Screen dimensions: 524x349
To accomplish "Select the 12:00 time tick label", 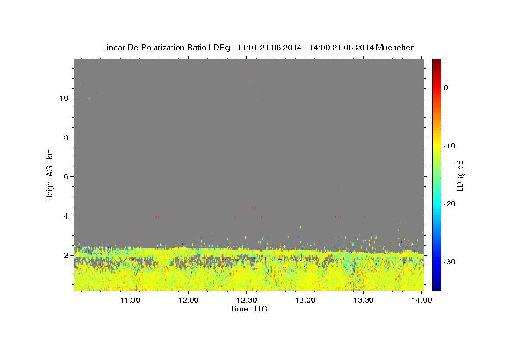I will (188, 300).
